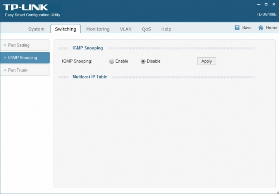Minimize the utility window
This screenshot has height=194, width=279.
tap(259, 4)
